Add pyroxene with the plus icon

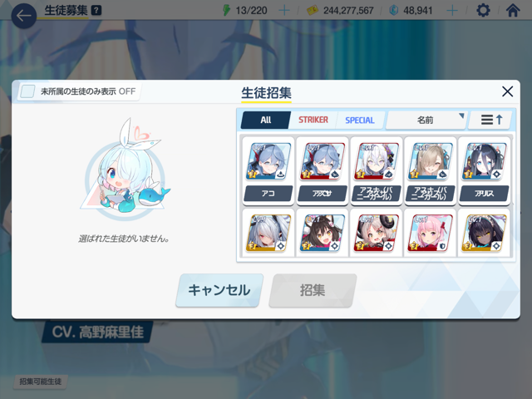click(452, 11)
